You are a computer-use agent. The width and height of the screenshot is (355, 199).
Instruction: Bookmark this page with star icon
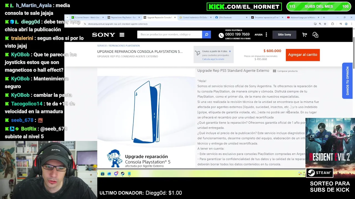coord(325,24)
